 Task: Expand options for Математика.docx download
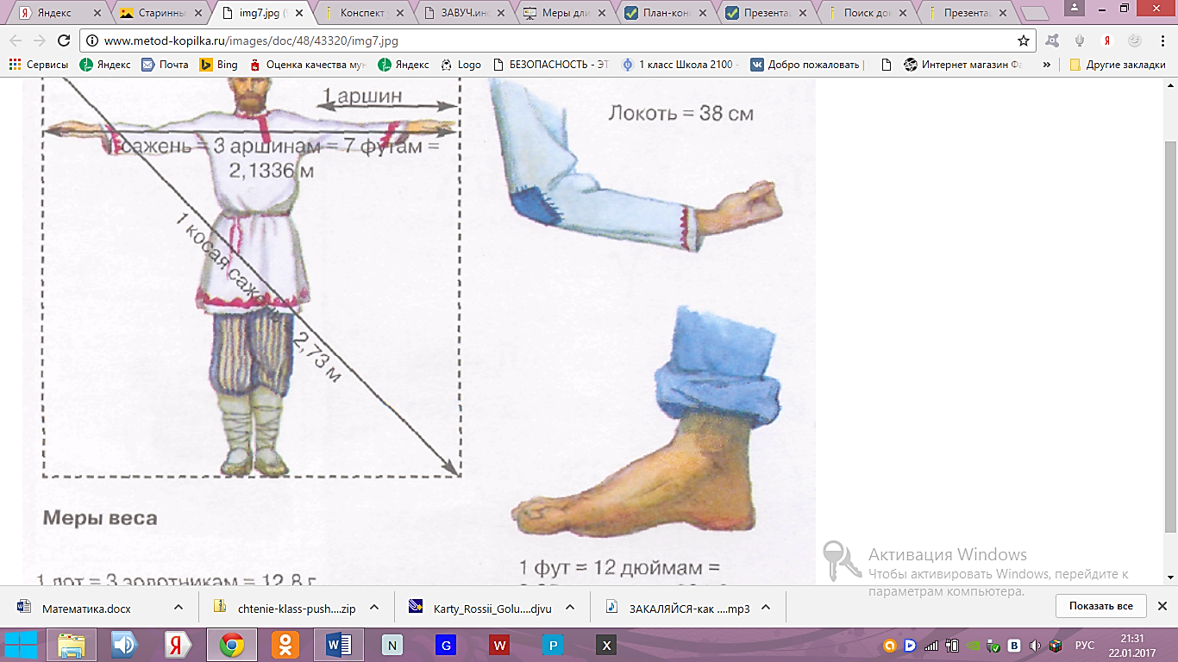click(x=177, y=608)
